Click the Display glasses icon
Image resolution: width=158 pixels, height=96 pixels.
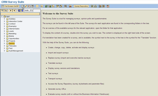pos(42,6)
